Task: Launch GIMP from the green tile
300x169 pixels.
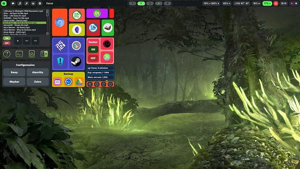Action: tap(108, 28)
